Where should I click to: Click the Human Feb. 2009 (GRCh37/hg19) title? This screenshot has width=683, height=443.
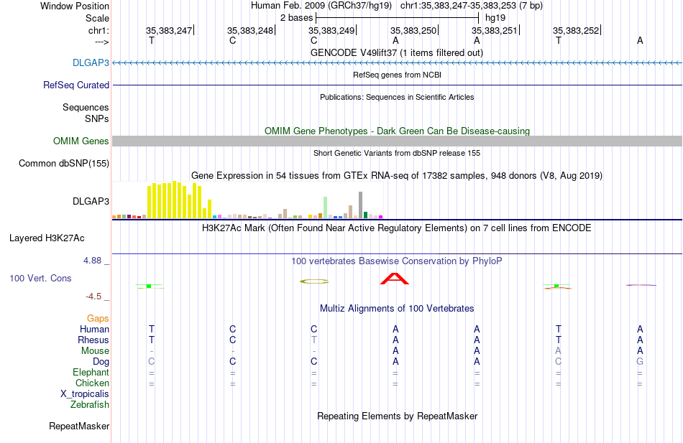[321, 6]
